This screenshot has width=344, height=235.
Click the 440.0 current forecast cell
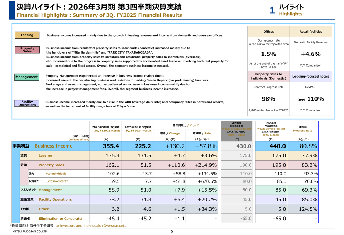pos(271,146)
